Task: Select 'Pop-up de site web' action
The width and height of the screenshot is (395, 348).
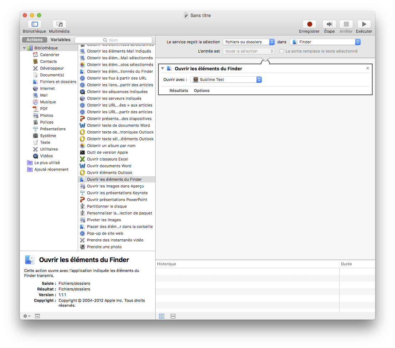Action: point(117,233)
